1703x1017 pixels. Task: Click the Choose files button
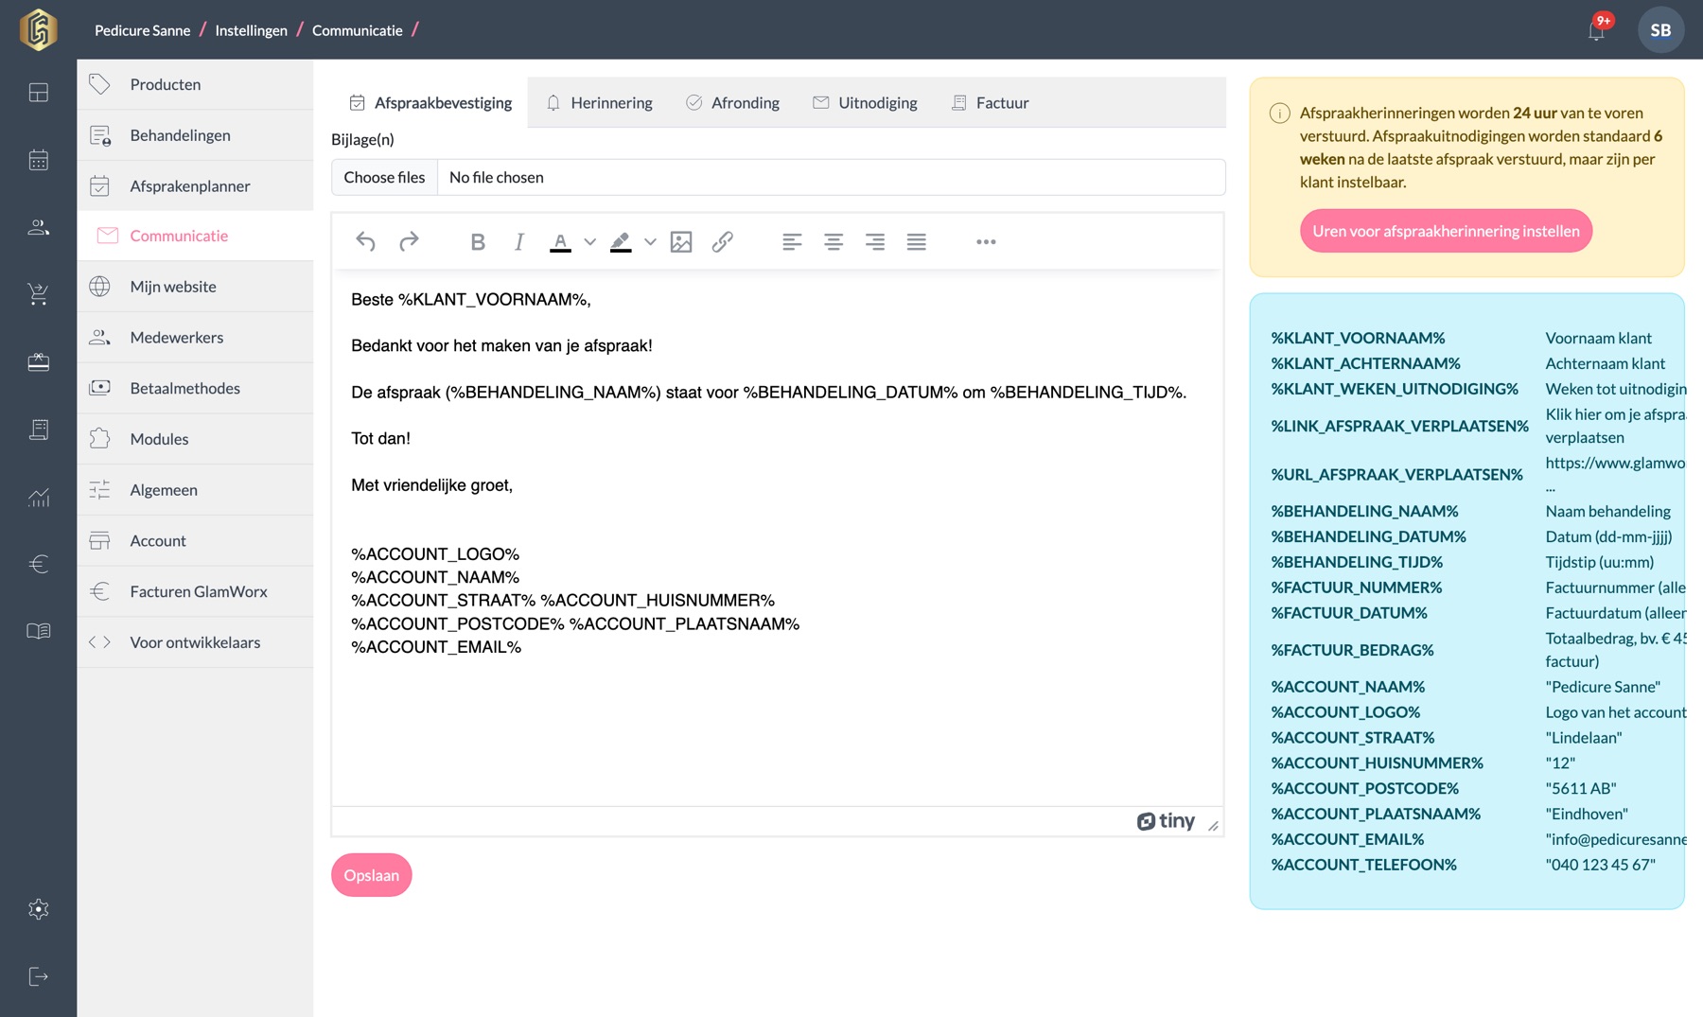pos(384,177)
